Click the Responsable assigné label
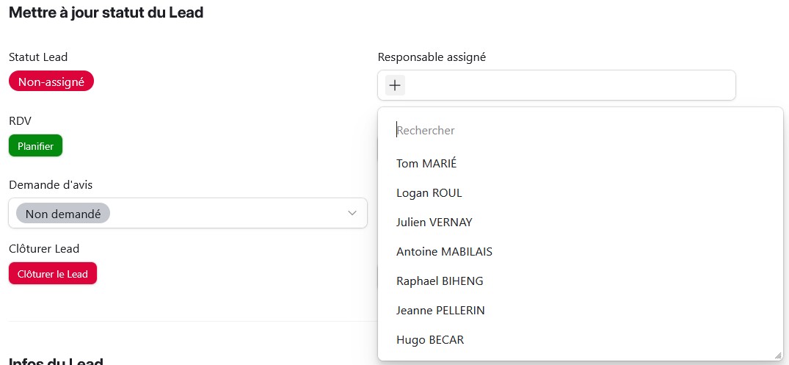The image size is (789, 365). point(432,57)
